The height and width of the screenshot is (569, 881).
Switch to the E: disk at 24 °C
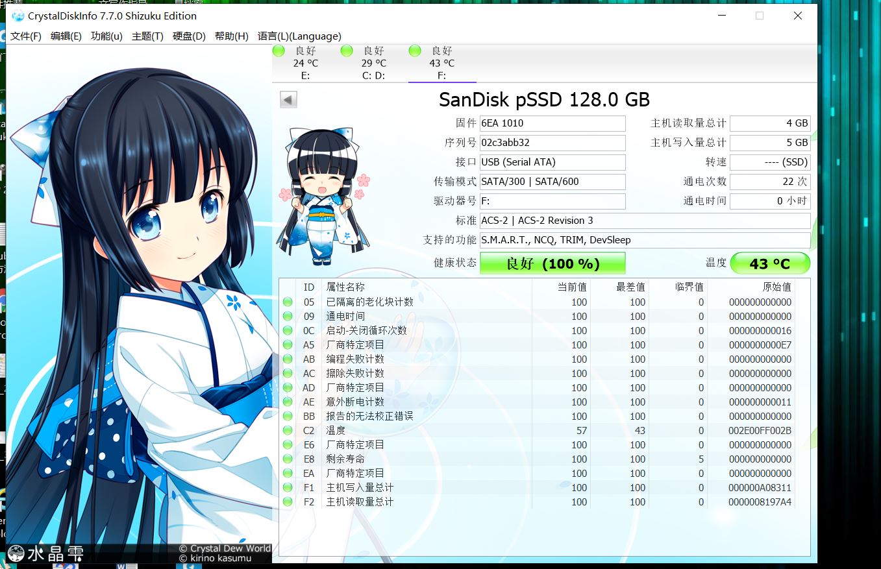pos(306,64)
